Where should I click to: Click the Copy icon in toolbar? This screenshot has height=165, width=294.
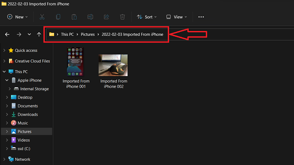tap(58, 17)
